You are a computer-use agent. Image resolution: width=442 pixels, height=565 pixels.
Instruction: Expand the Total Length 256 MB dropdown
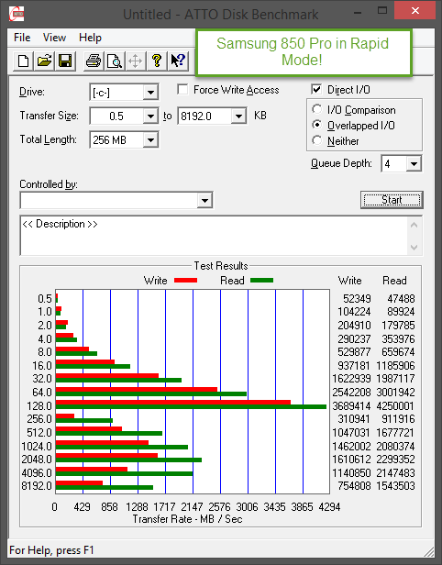click(150, 139)
